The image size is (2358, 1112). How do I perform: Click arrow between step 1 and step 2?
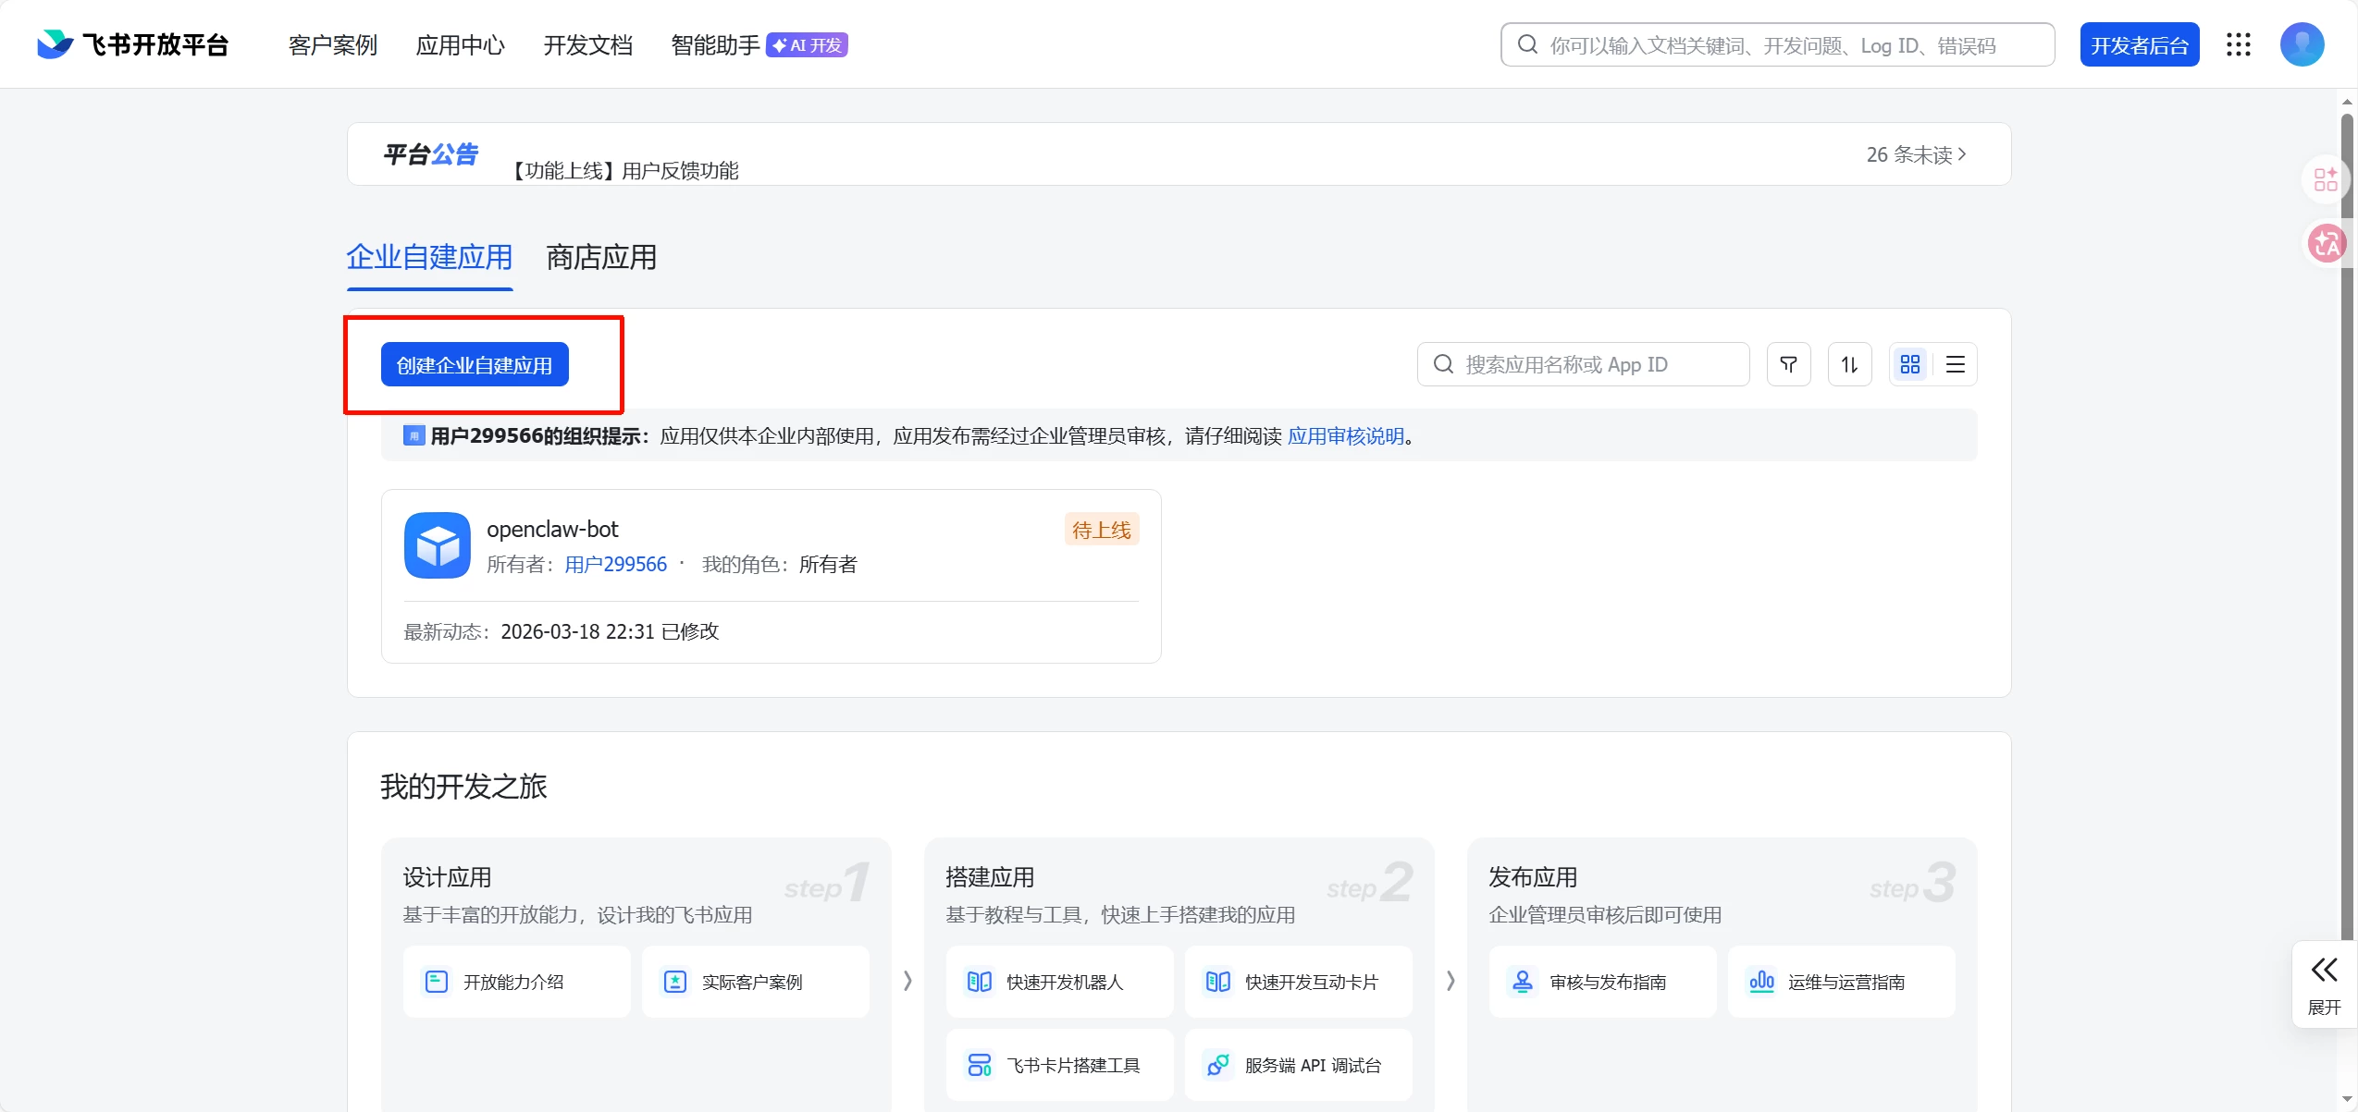(907, 981)
